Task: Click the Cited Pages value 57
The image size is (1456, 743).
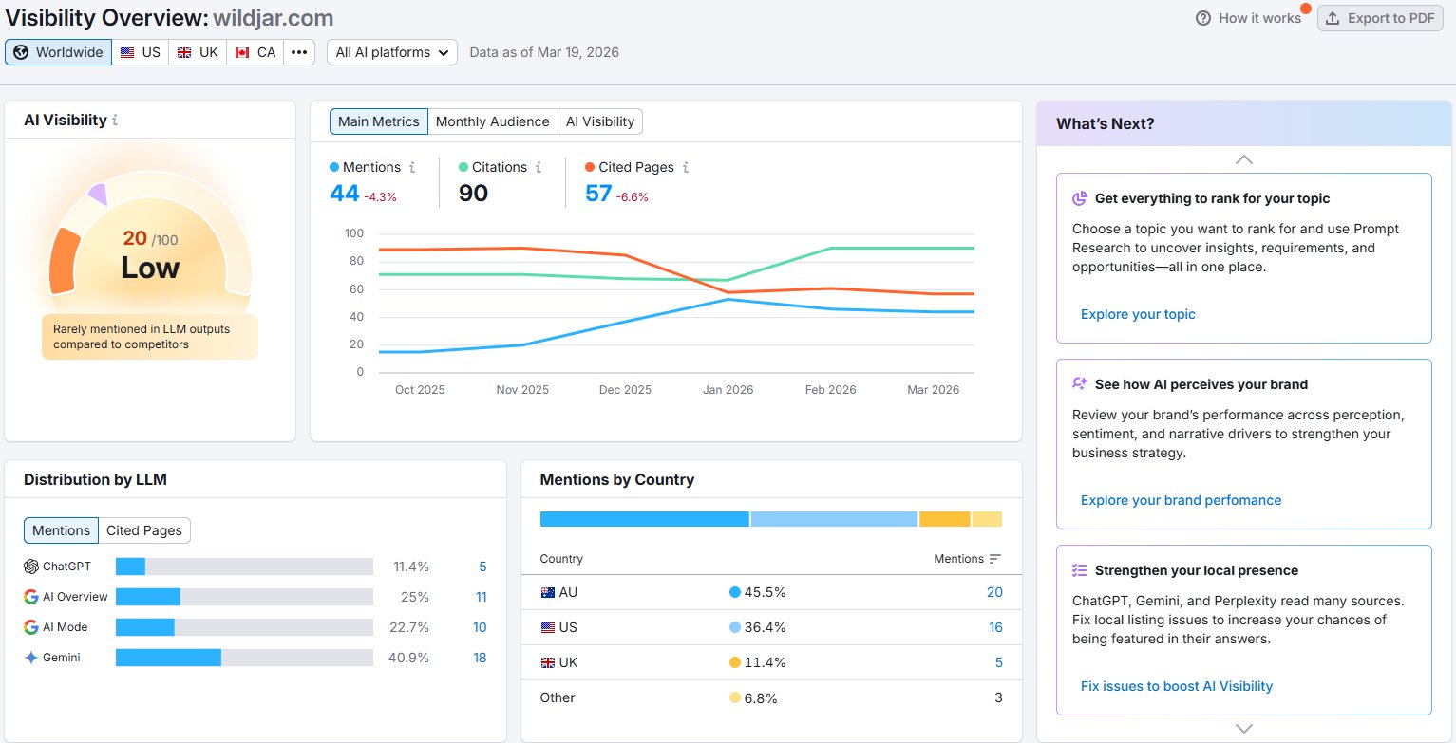Action: (598, 194)
